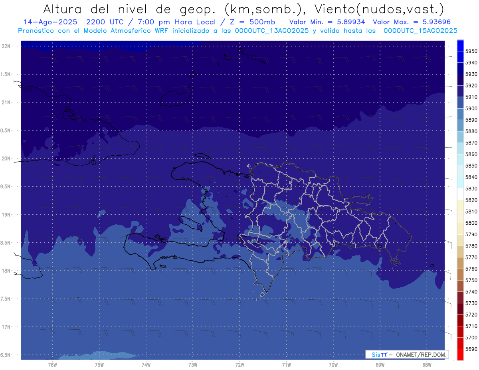
Task: Click the '1.5N' latitude label
Action: (6, 75)
